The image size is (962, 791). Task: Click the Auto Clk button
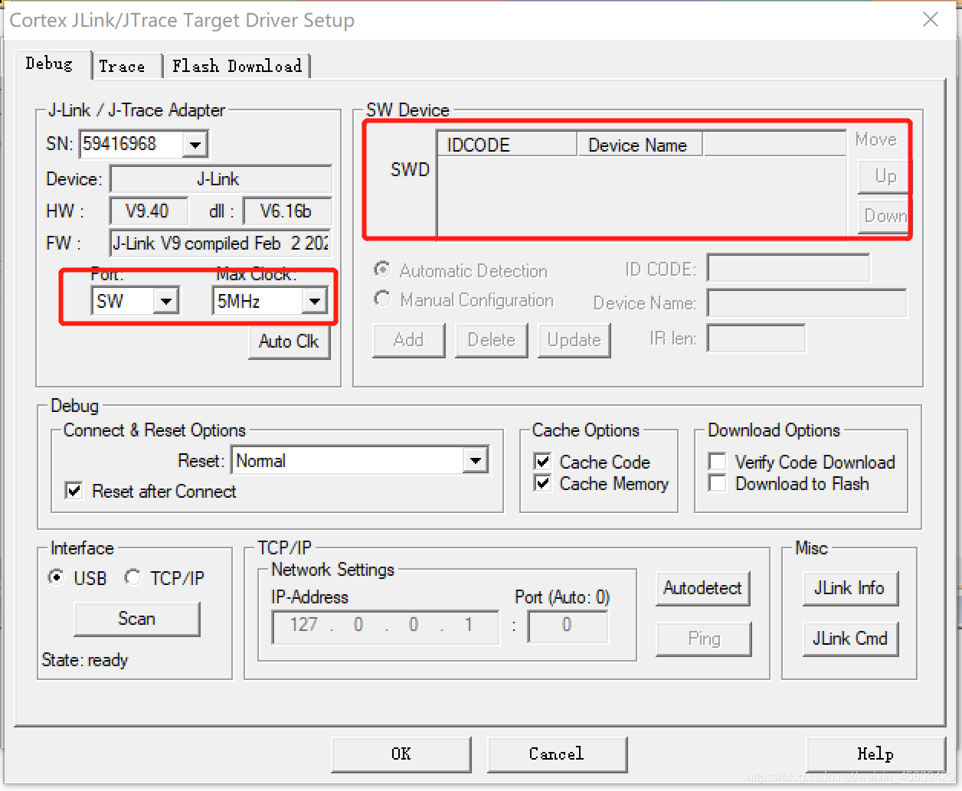click(x=289, y=342)
